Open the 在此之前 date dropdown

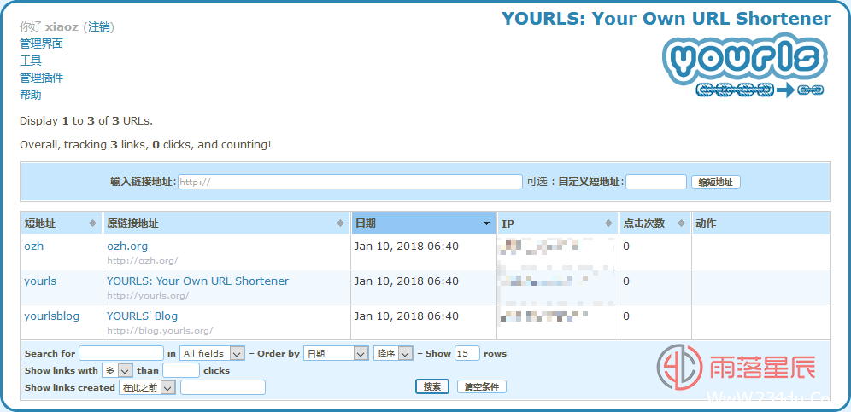pos(147,387)
